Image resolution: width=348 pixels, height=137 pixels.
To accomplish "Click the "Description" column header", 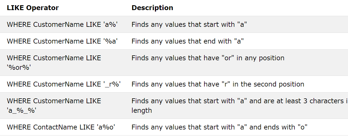I will pyautogui.click(x=152, y=8).
